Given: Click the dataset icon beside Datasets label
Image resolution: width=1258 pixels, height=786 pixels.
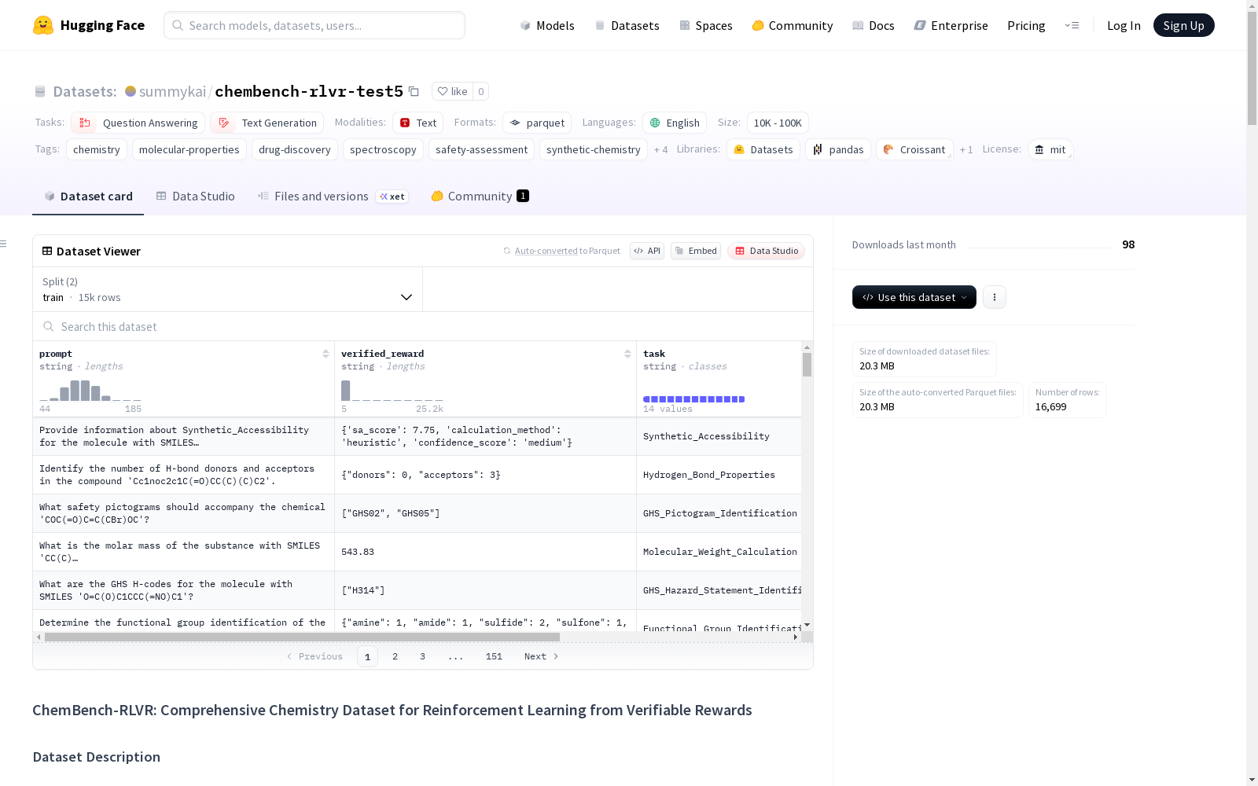Looking at the screenshot, I should (40, 92).
